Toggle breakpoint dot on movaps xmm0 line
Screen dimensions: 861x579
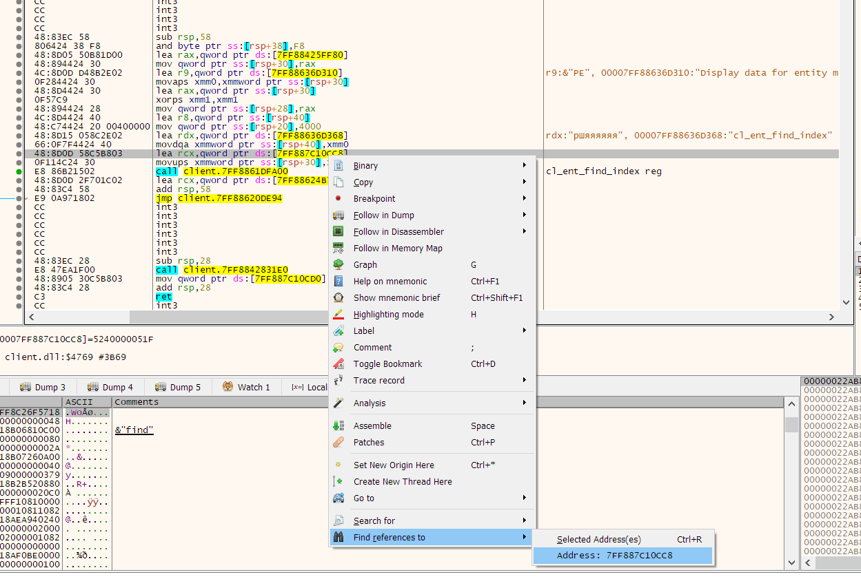point(19,82)
